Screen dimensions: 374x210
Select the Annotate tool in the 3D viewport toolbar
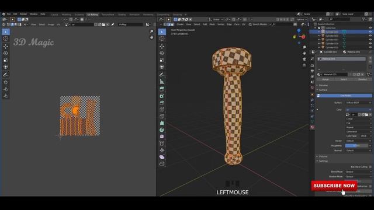pyautogui.click(x=162, y=75)
